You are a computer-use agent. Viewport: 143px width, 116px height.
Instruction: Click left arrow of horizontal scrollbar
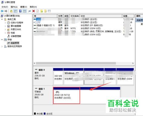[x=34, y=63]
